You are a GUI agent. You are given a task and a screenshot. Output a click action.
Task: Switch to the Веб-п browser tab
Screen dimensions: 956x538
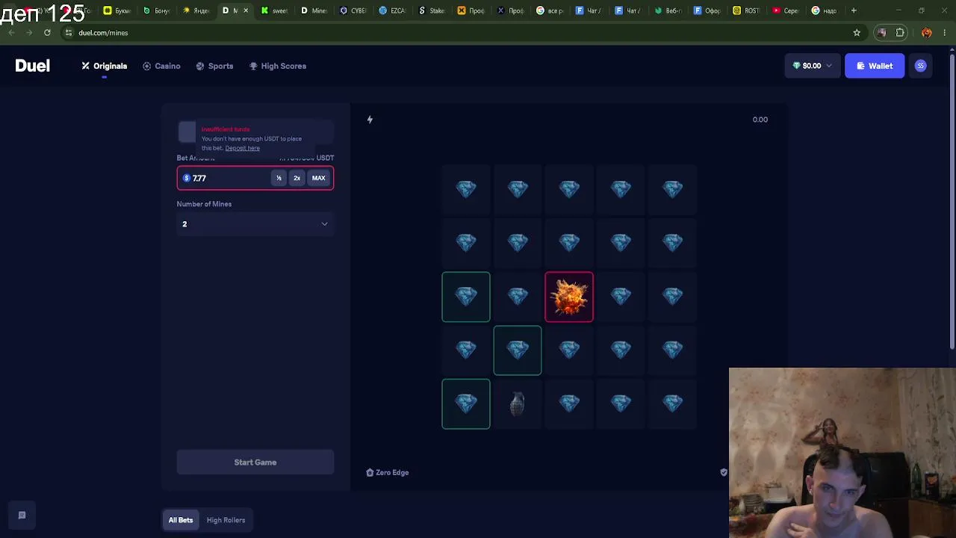(668, 10)
